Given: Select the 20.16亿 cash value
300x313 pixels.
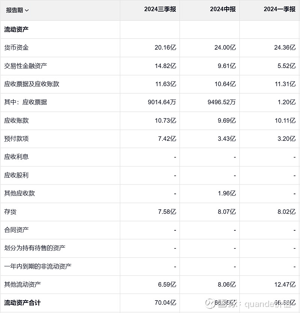Looking at the screenshot, I should pyautogui.click(x=165, y=47).
